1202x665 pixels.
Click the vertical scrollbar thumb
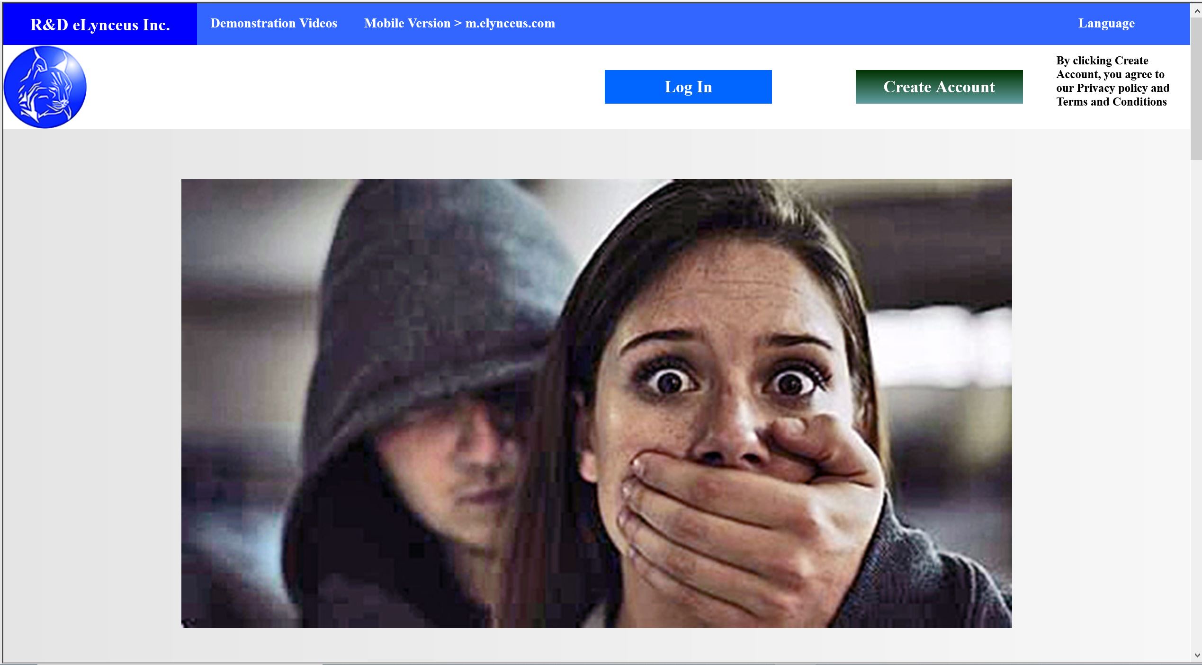click(1197, 89)
